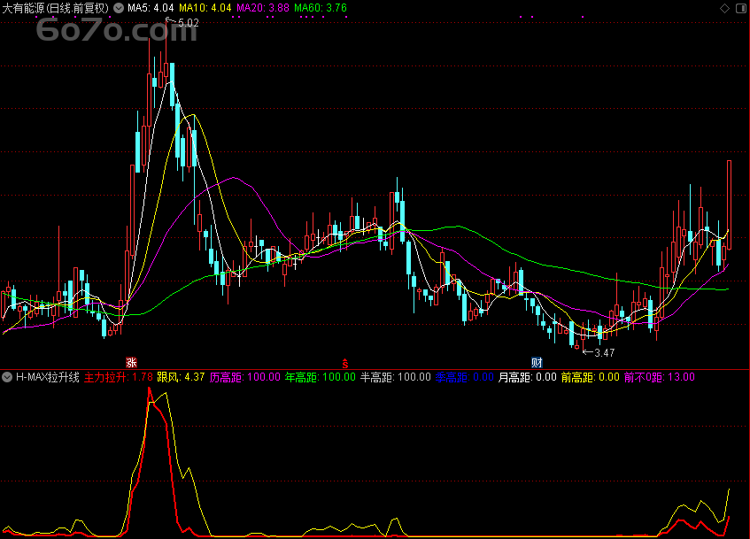Click the 3.47 low price annotation
The width and height of the screenshot is (750, 539).
click(x=604, y=353)
